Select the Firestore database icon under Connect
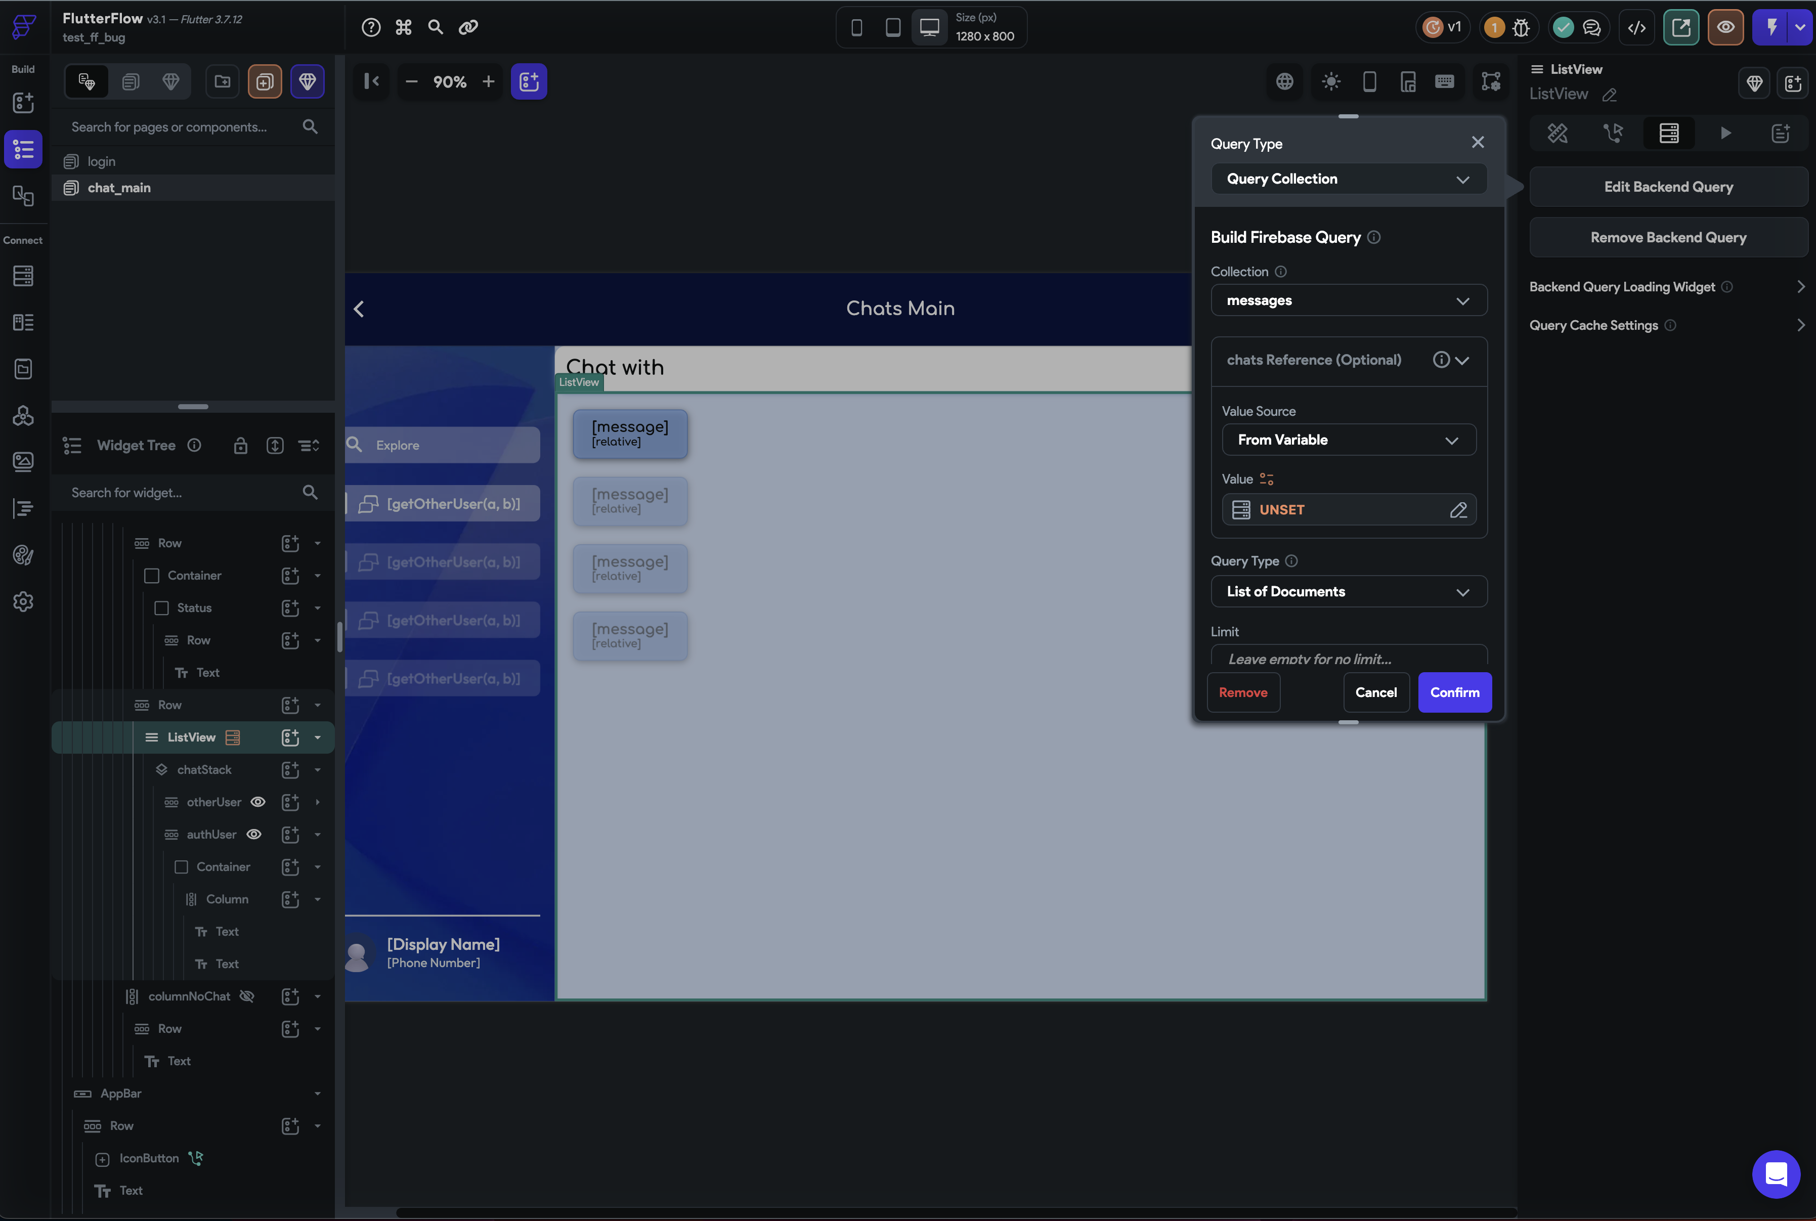The width and height of the screenshot is (1816, 1221). pyautogui.click(x=23, y=275)
